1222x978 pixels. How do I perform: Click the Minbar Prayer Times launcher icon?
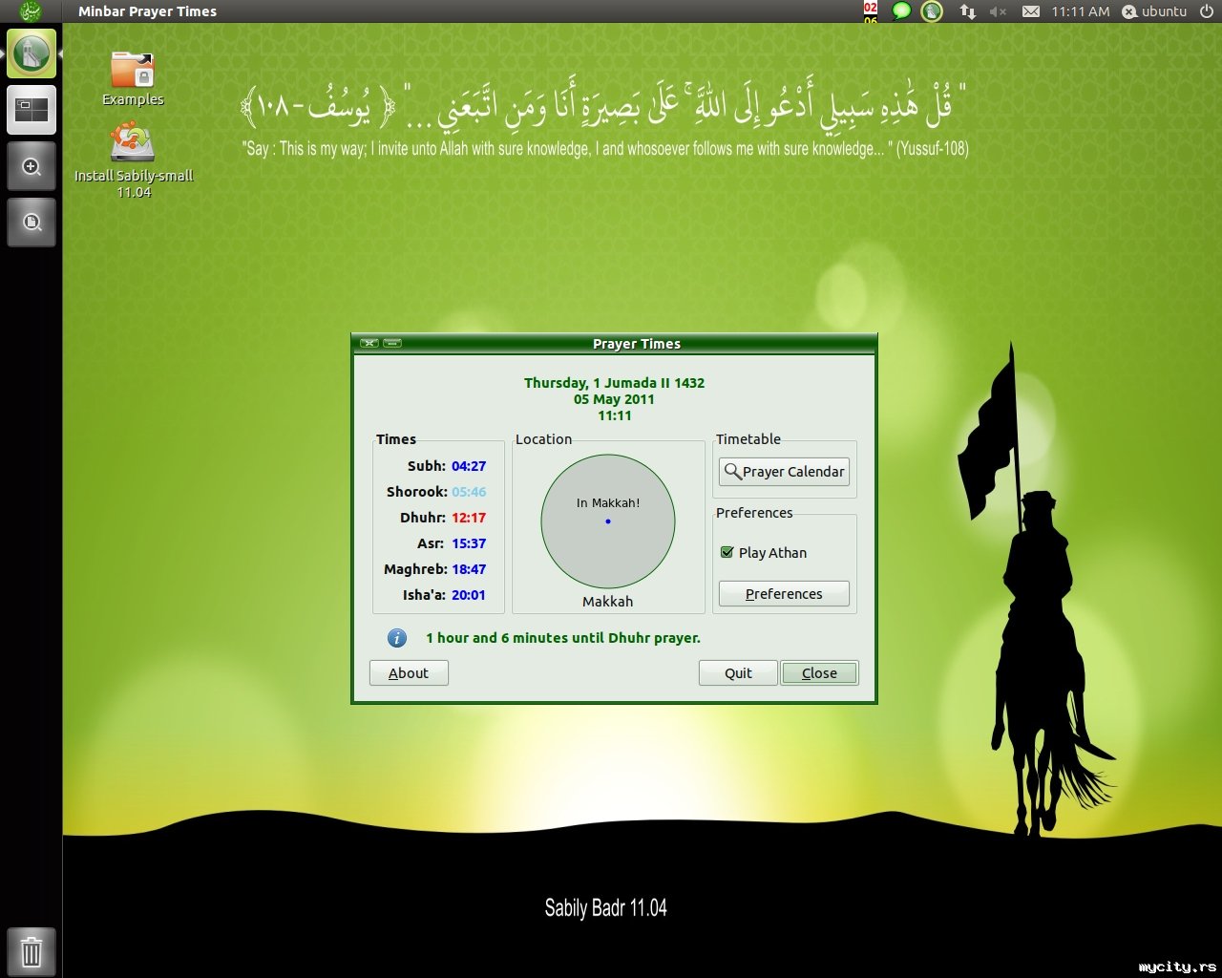click(x=32, y=53)
